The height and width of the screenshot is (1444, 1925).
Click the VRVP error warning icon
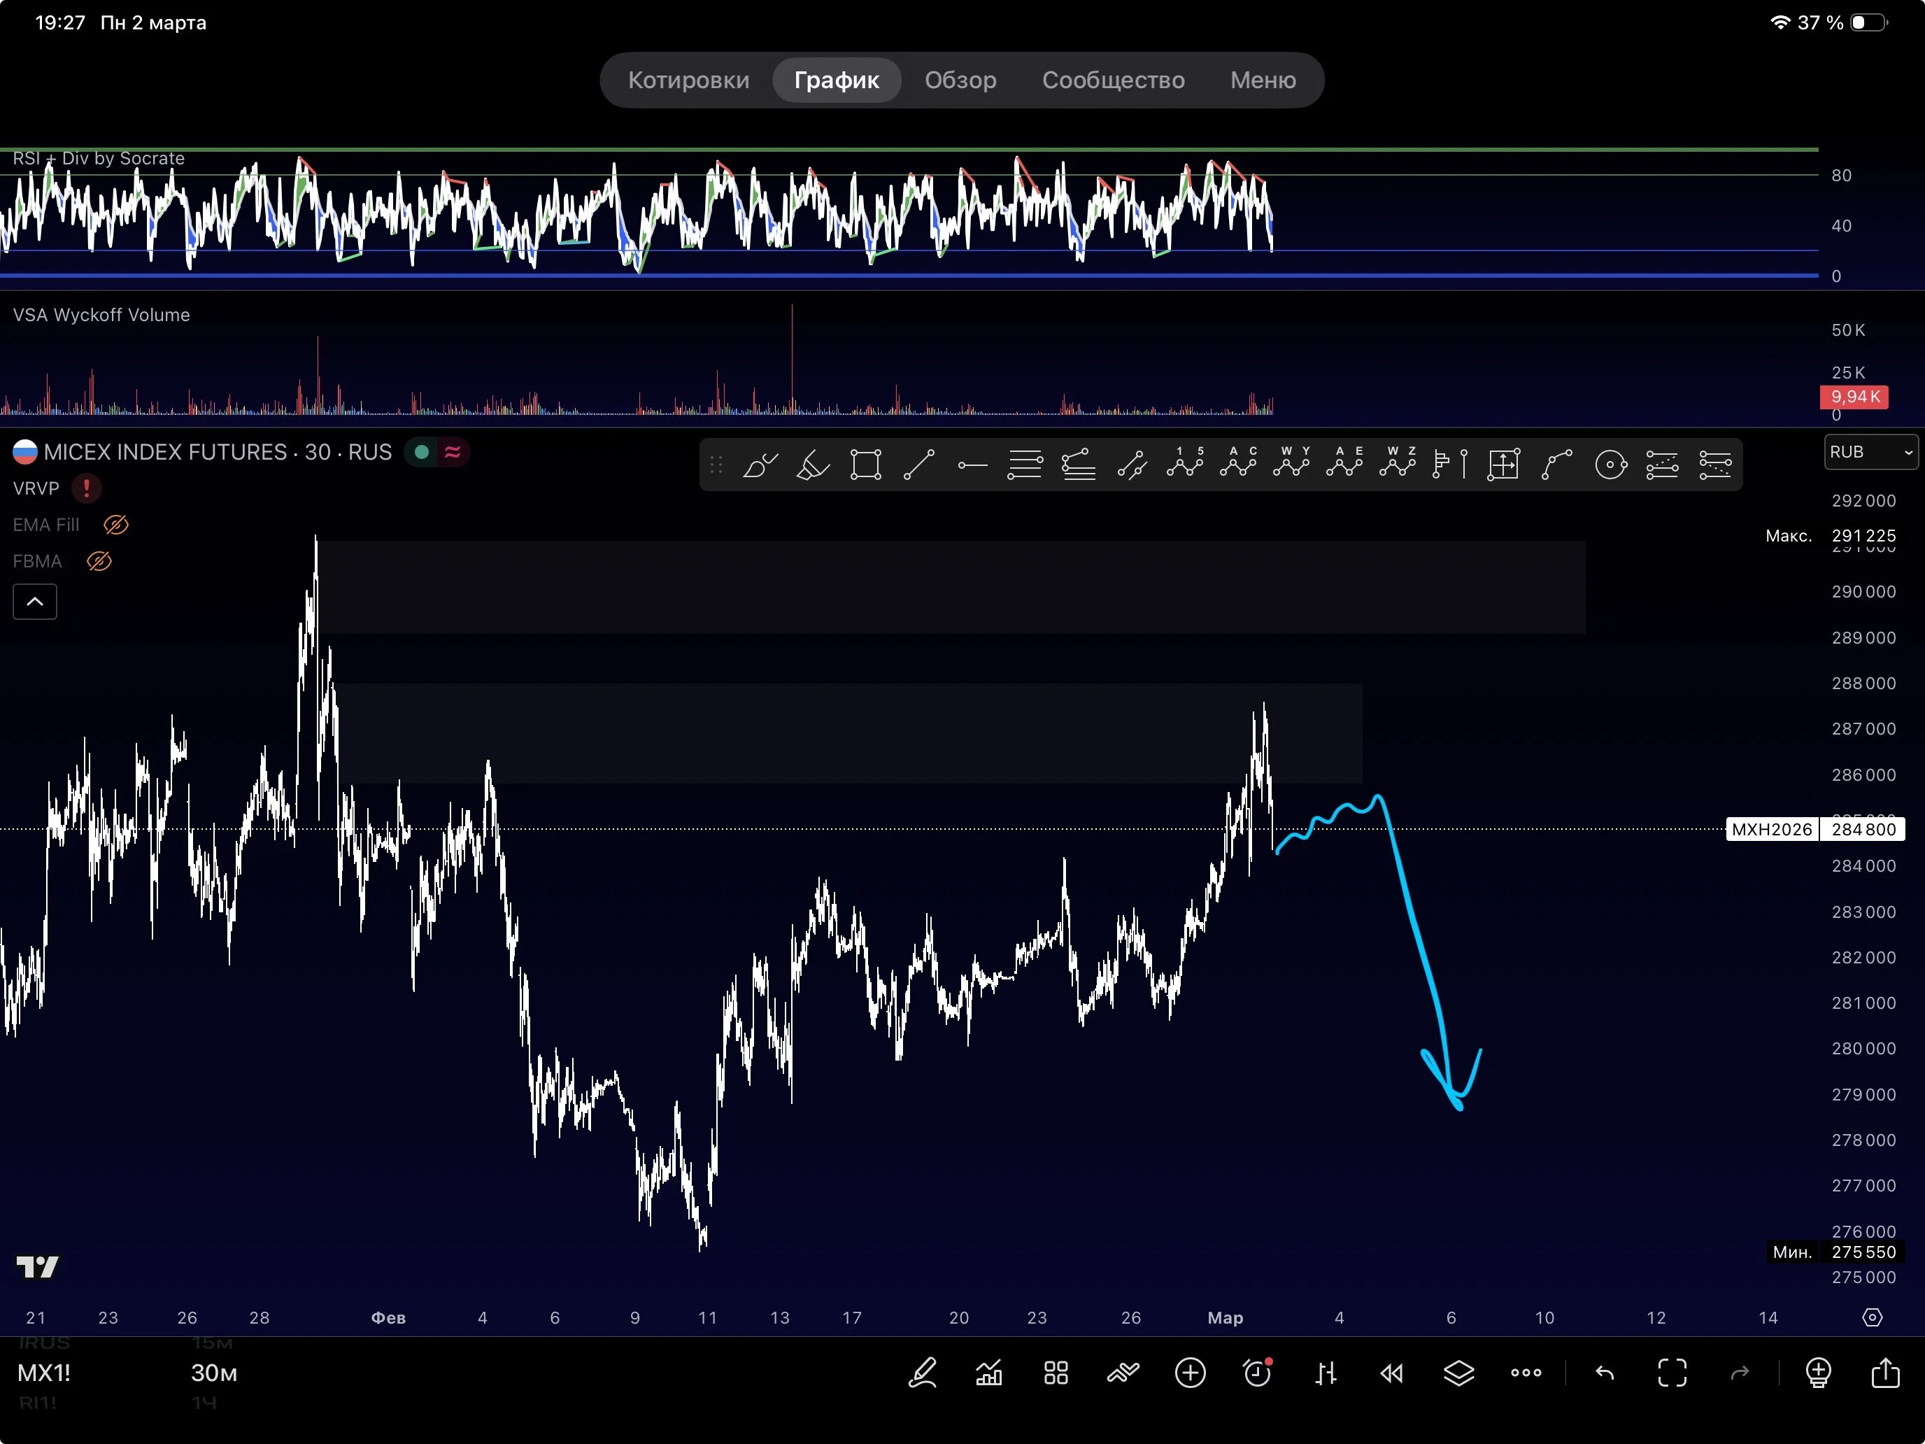tap(86, 488)
